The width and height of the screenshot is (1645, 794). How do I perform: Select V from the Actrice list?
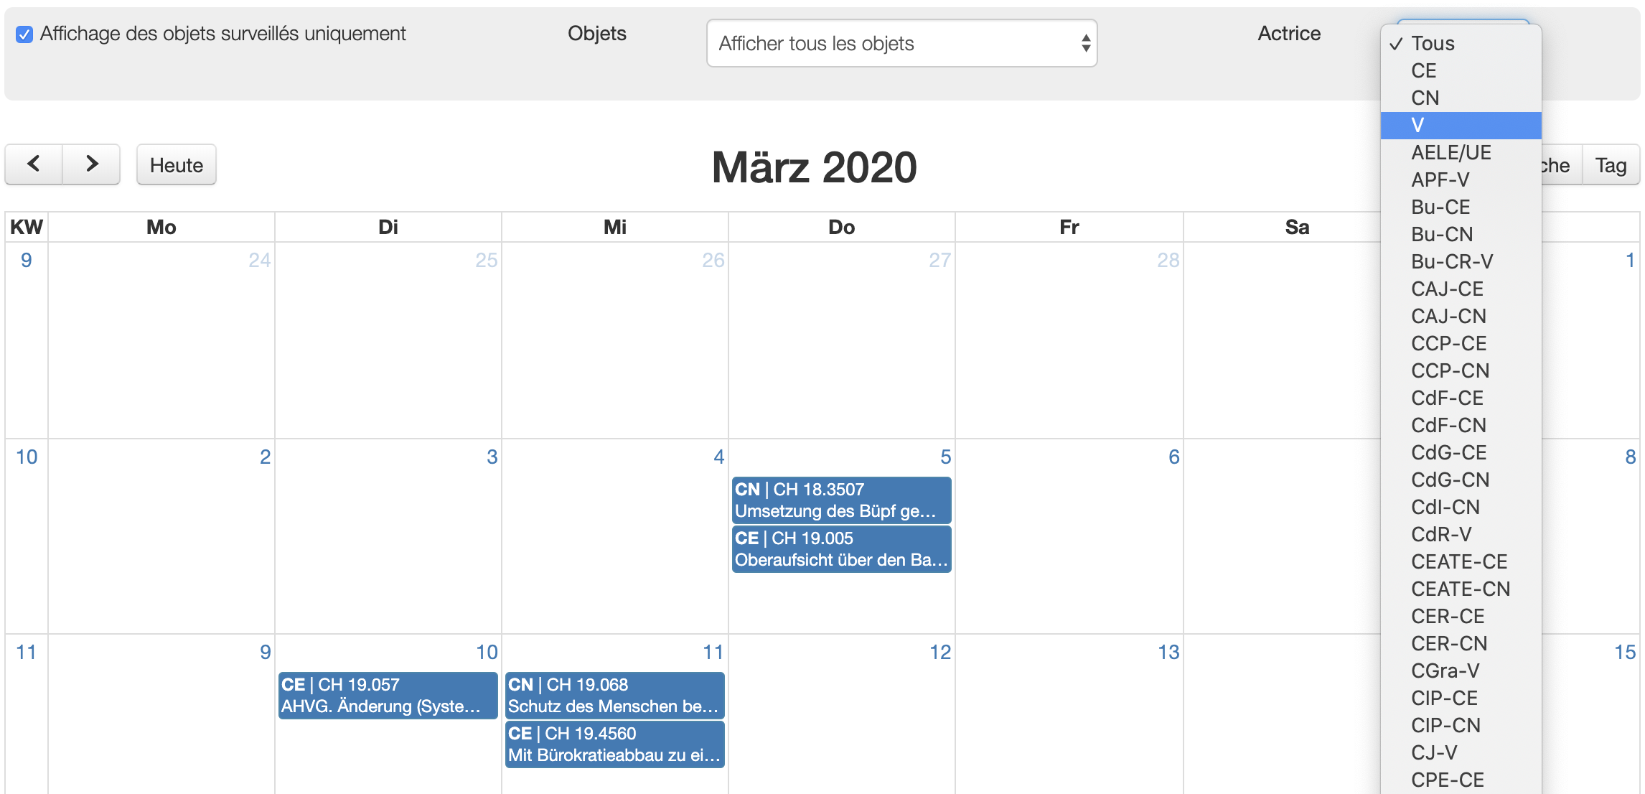[x=1461, y=125]
